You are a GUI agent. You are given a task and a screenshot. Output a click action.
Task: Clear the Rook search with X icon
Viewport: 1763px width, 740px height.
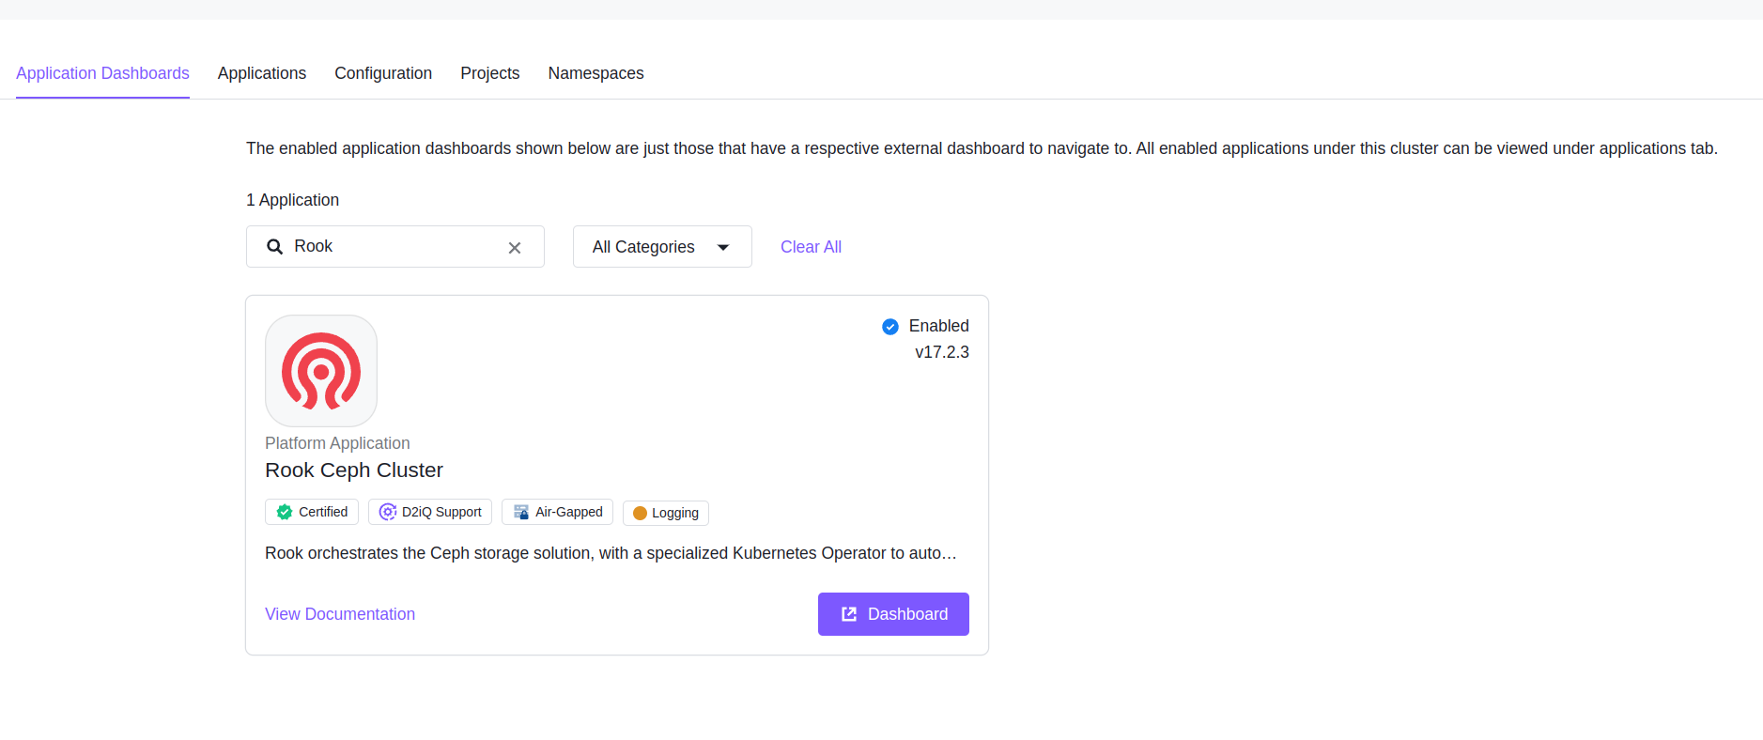tap(515, 248)
